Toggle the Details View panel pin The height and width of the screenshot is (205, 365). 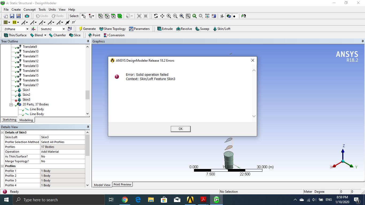pyautogui.click(x=88, y=127)
